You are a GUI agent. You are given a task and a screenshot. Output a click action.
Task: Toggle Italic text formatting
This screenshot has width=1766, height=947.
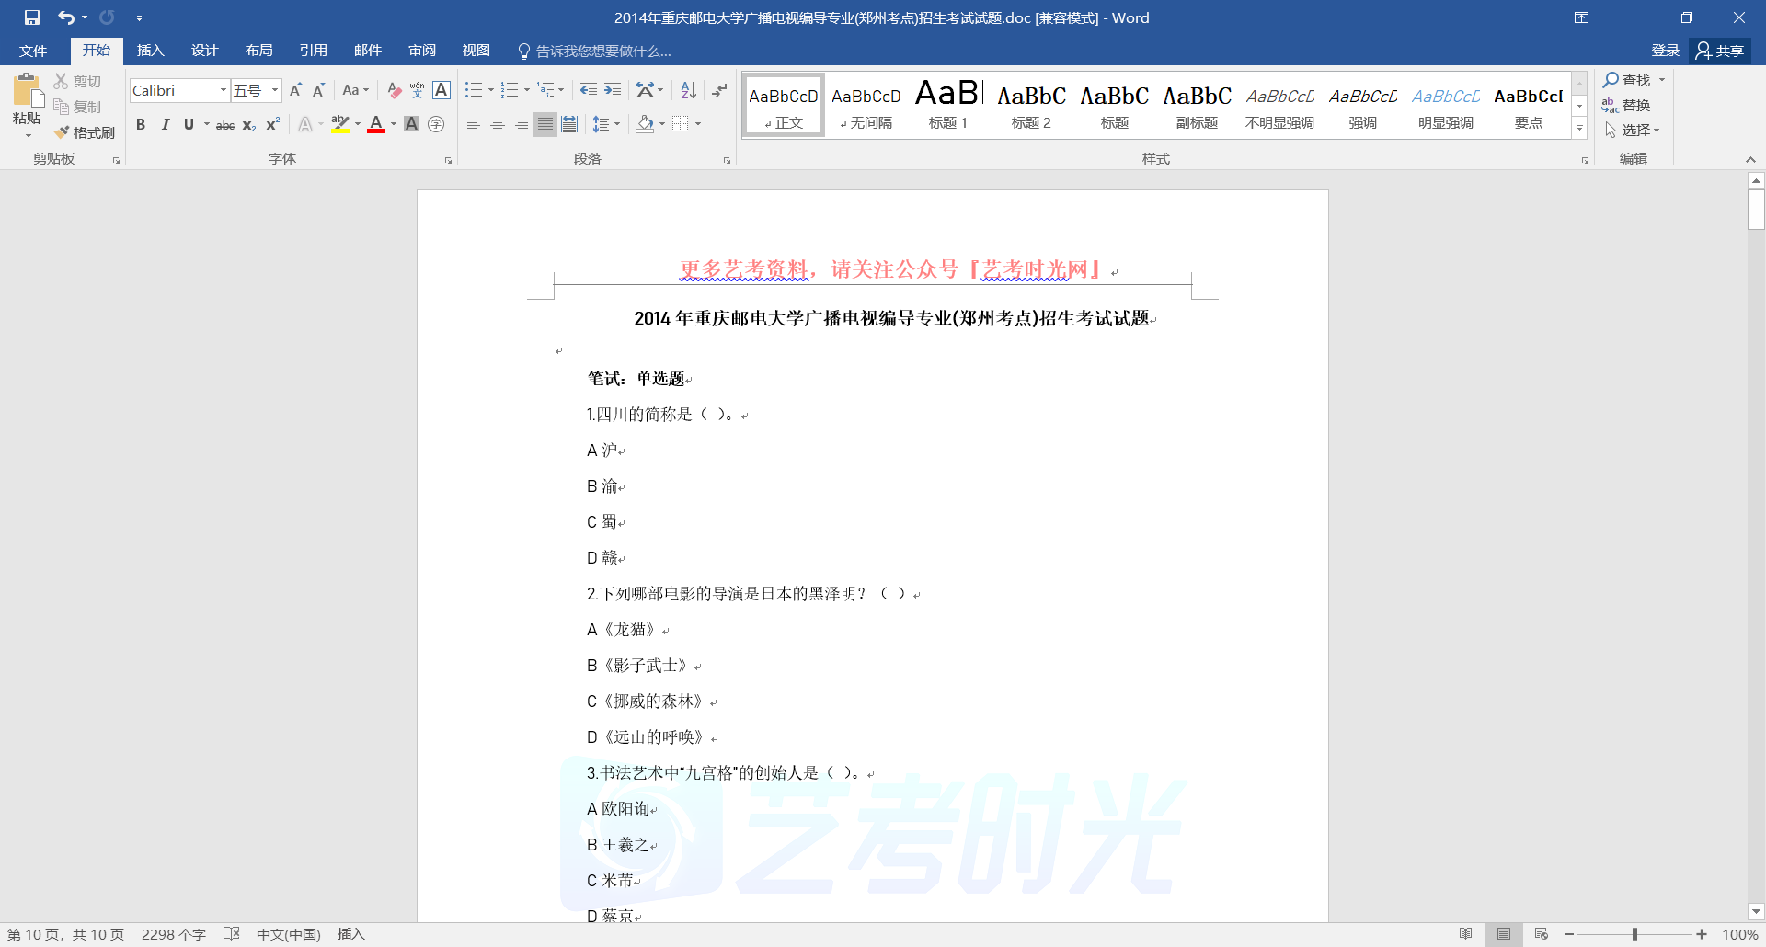pos(165,124)
